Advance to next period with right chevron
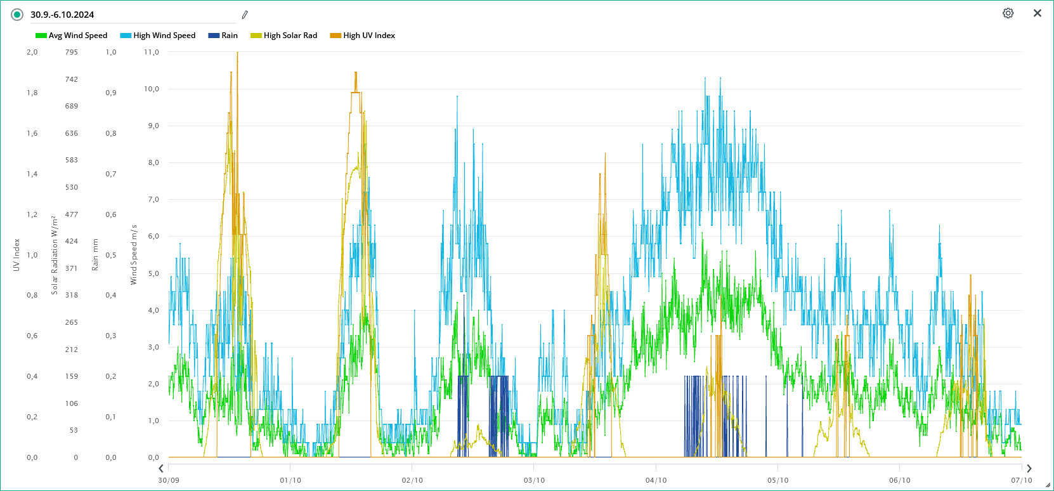 1029,468
